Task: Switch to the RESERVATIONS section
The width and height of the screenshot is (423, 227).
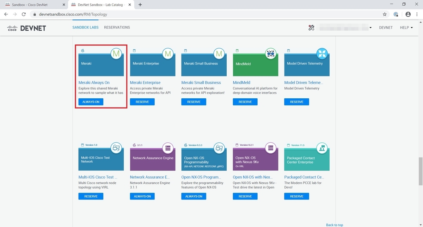Action: tap(117, 27)
